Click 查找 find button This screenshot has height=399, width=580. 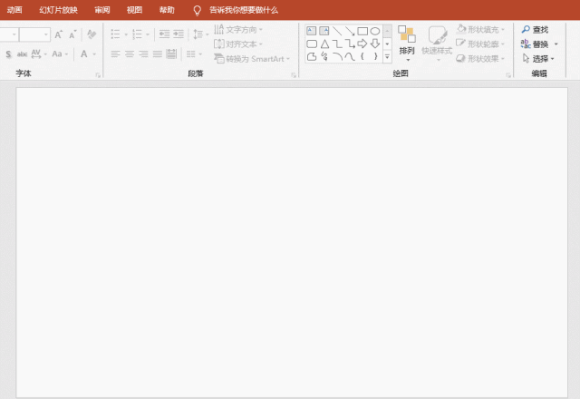tap(535, 29)
